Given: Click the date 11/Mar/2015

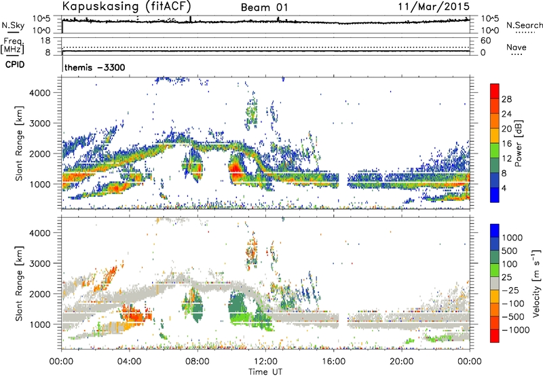Looking at the screenshot, I should [x=434, y=6].
